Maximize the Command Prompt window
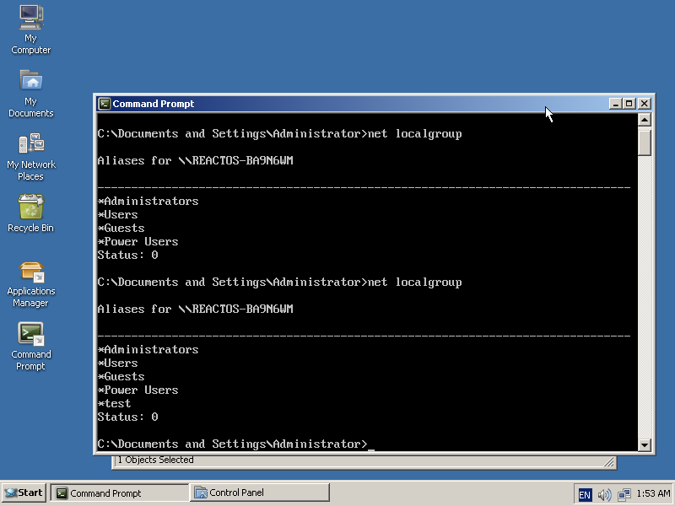Viewport: 675px width, 506px height. pyautogui.click(x=629, y=104)
